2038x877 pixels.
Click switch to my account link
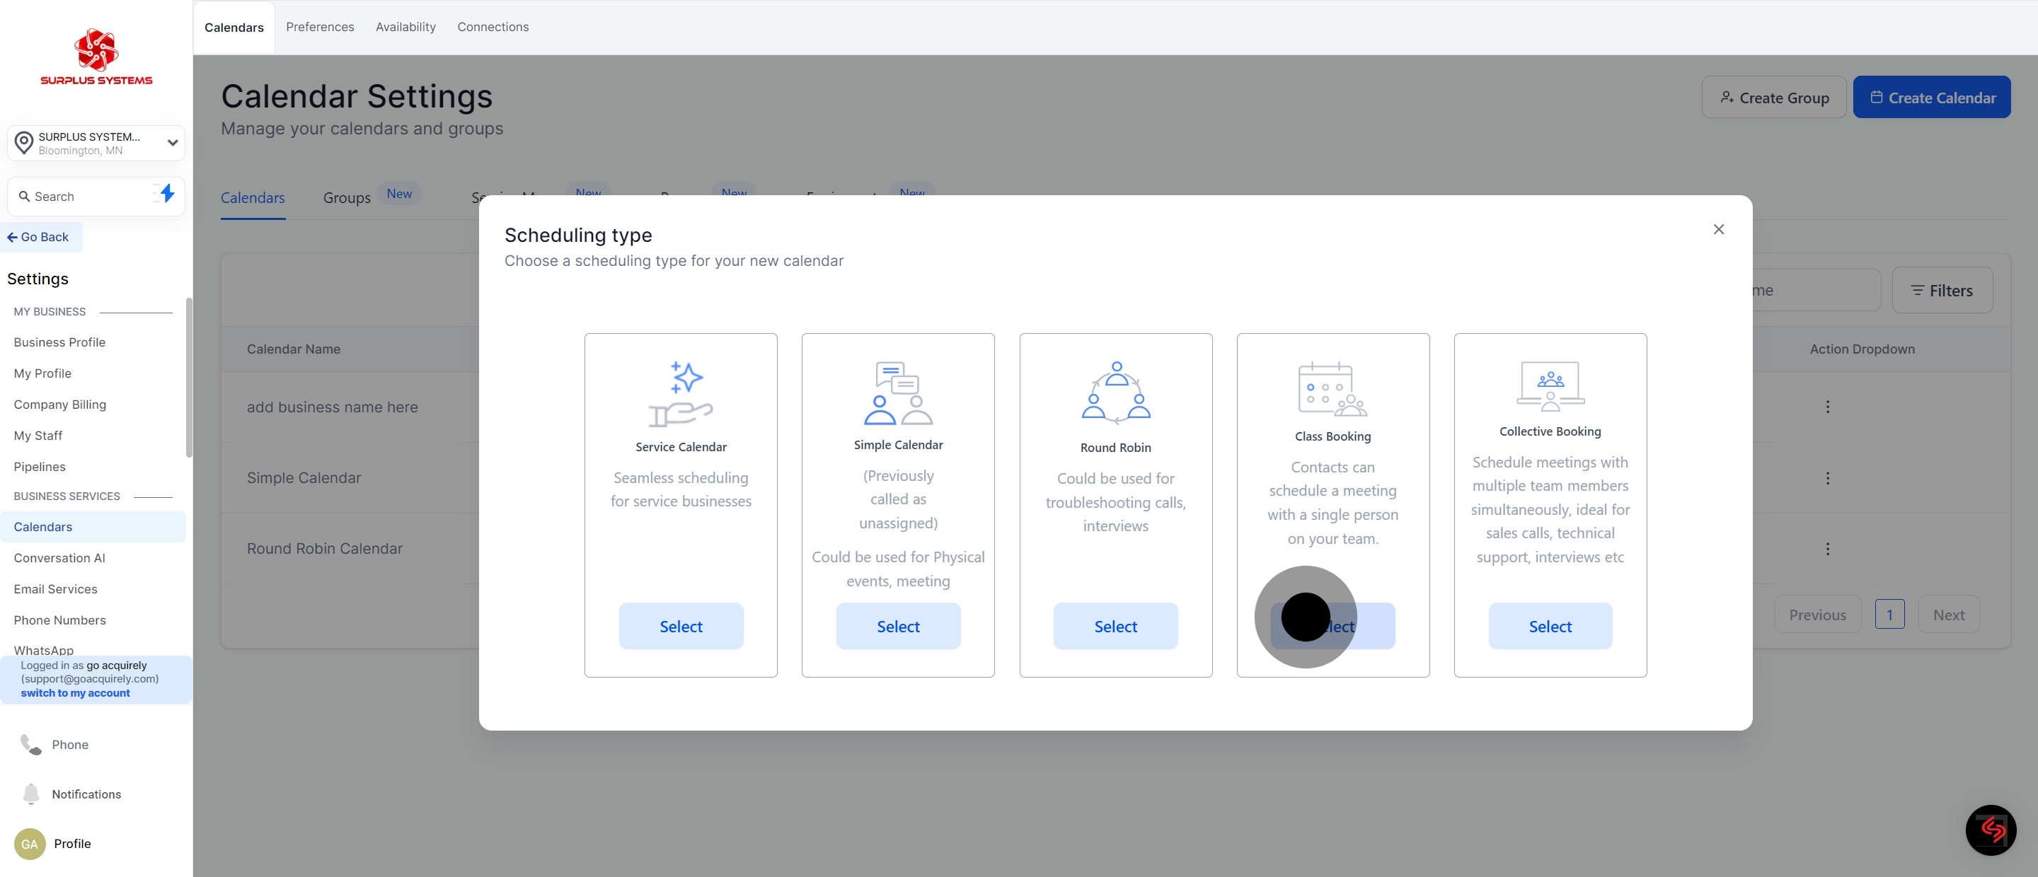coord(75,692)
